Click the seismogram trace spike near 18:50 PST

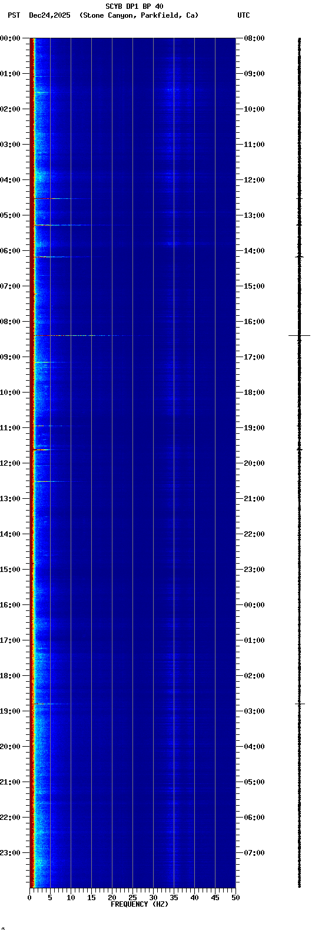(x=300, y=704)
